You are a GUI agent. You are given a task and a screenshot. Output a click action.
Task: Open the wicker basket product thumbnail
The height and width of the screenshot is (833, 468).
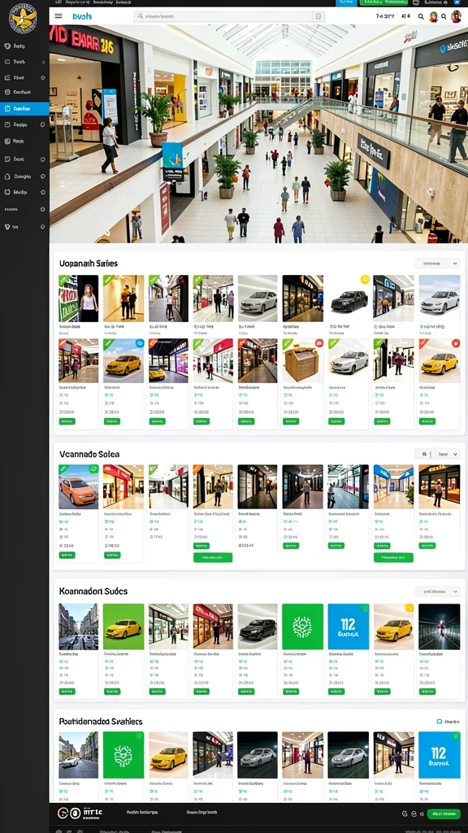pyautogui.click(x=302, y=360)
